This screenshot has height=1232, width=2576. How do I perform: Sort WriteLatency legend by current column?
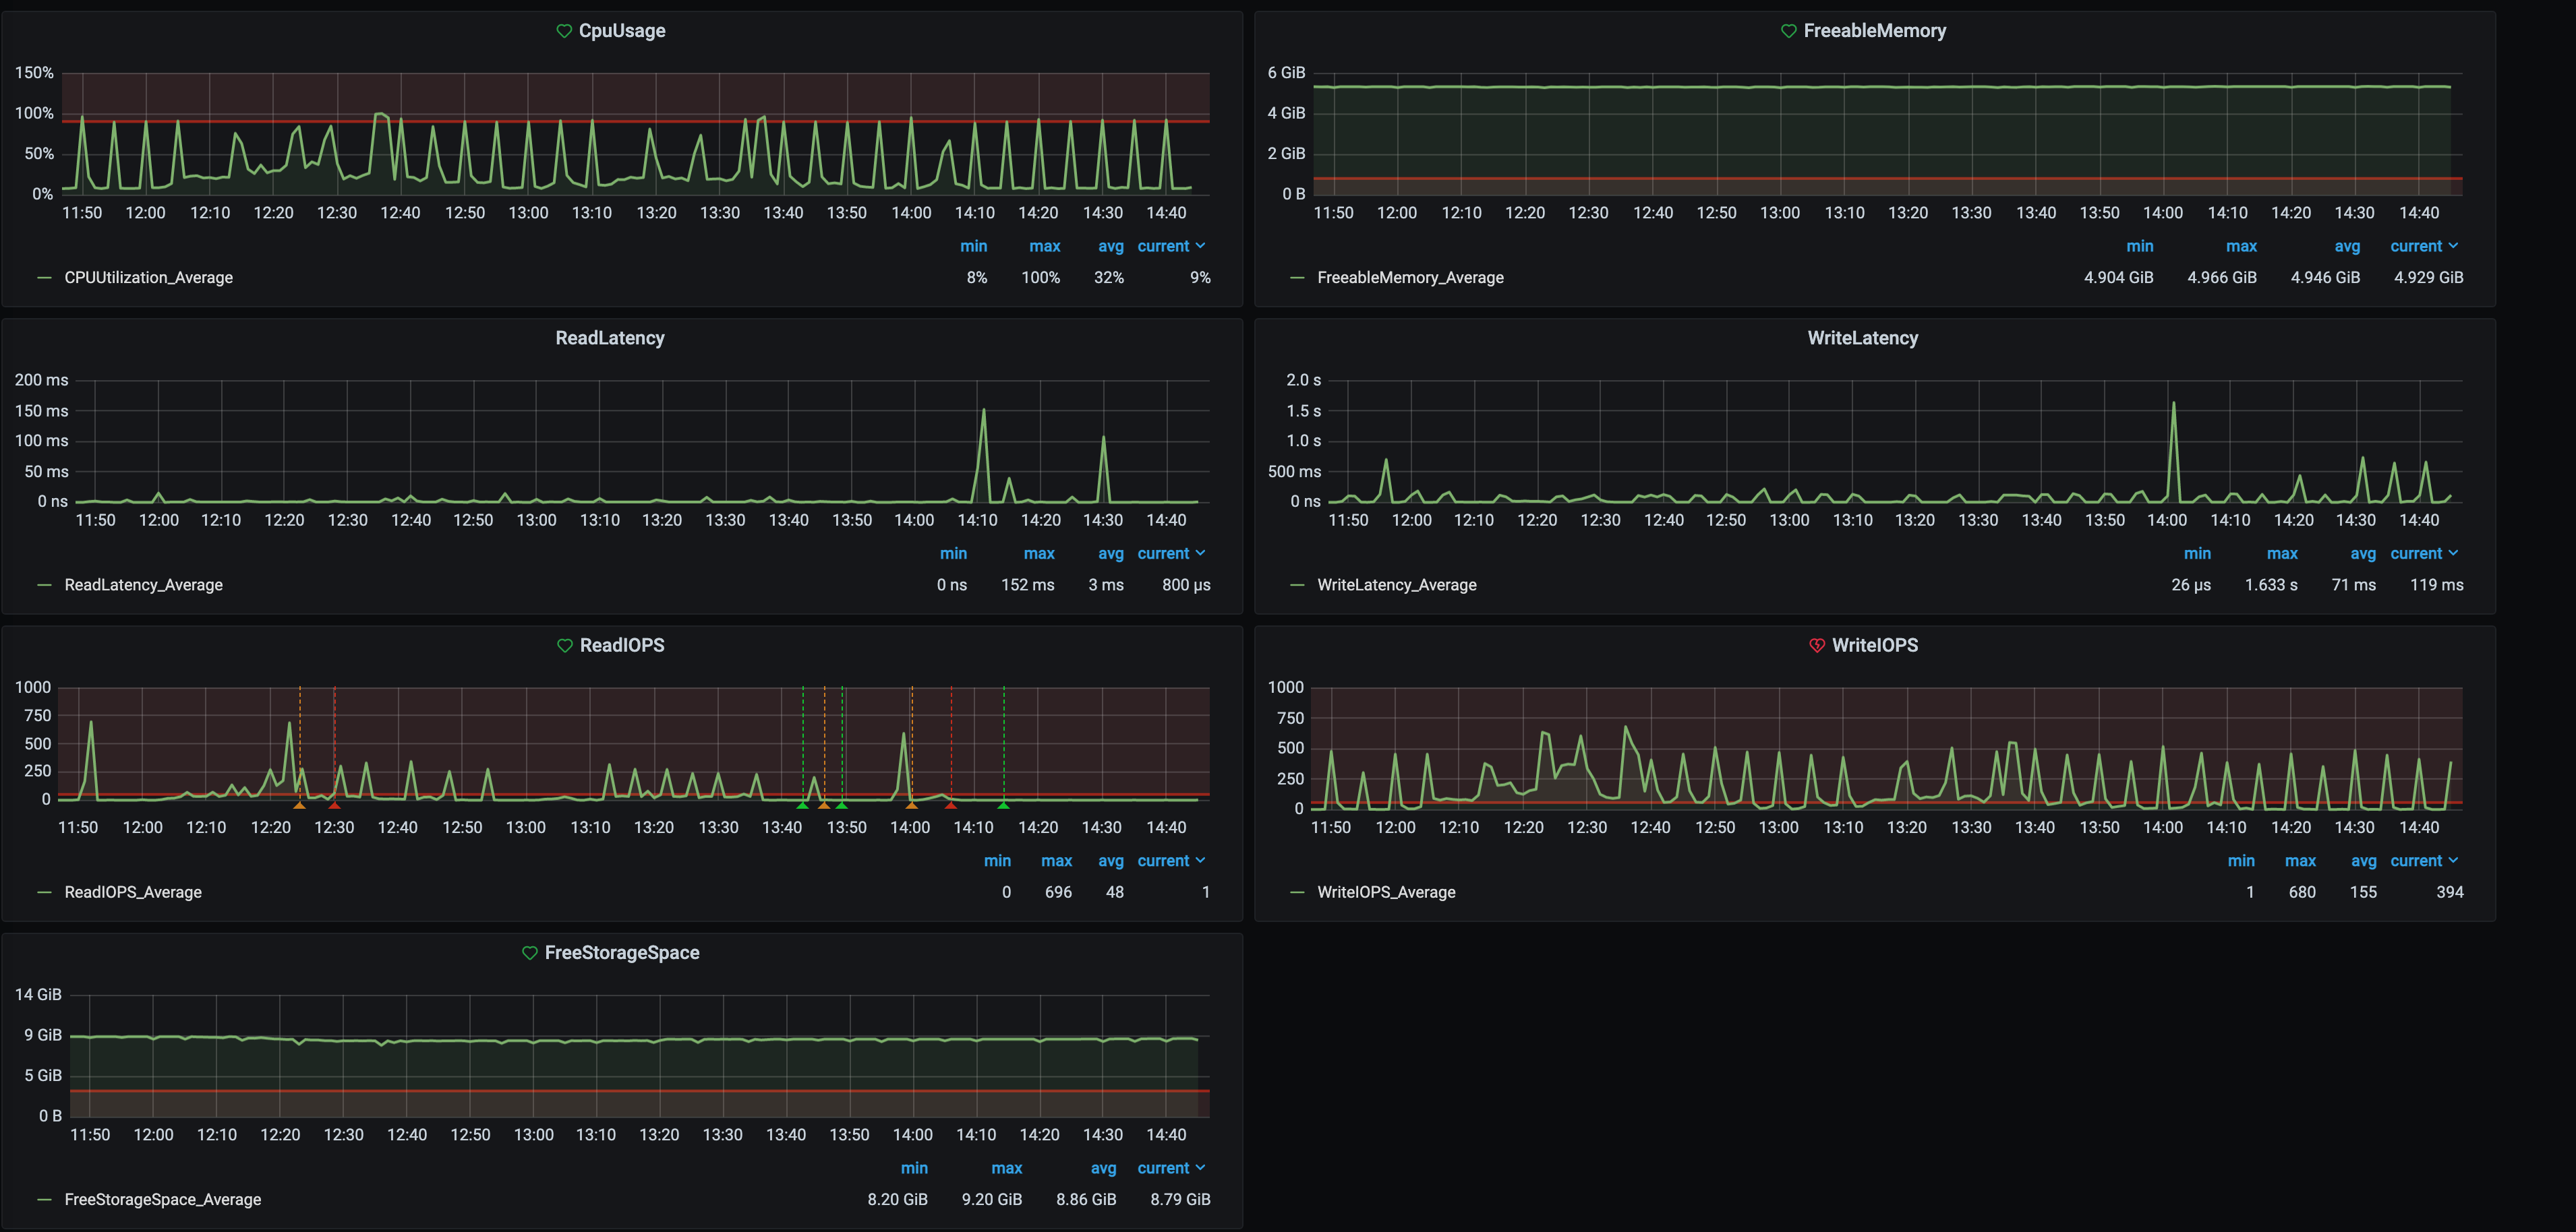click(x=2424, y=553)
